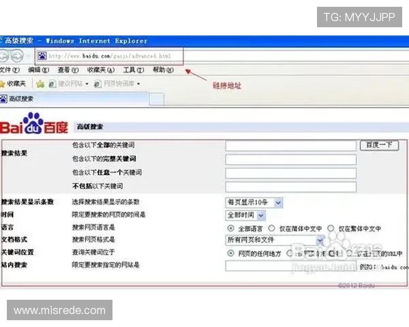Expand the 建议网站 dropdown arrow
Viewport: 409px width, 327px height.
[x=87, y=84]
